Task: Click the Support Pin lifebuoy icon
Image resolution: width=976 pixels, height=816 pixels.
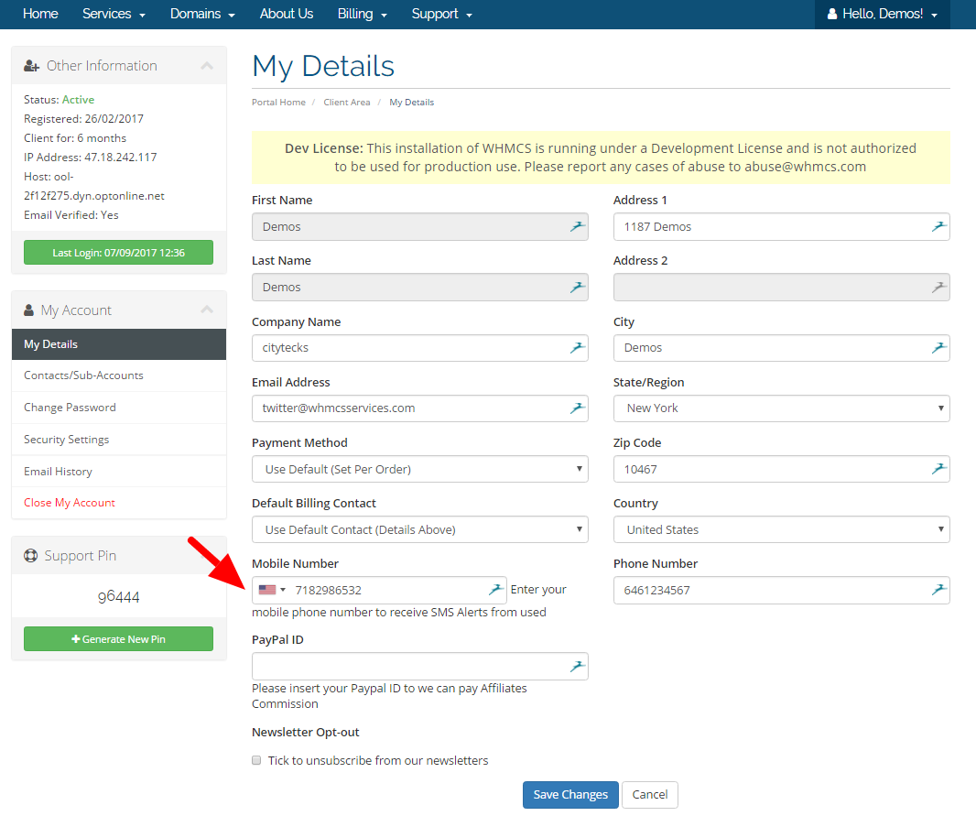Action: [x=30, y=555]
